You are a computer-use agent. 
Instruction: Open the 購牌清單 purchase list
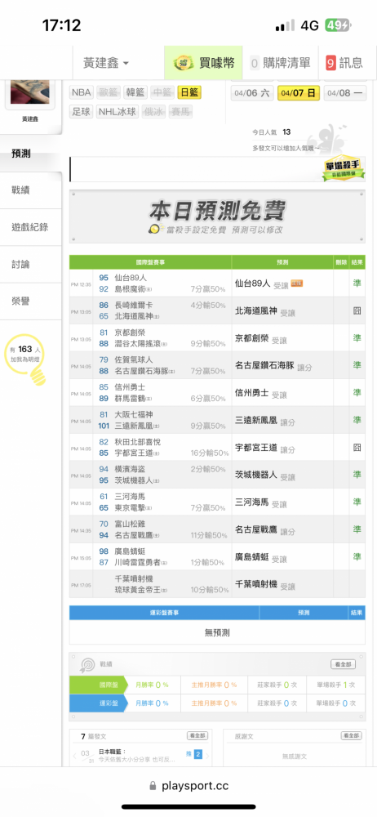click(x=281, y=63)
